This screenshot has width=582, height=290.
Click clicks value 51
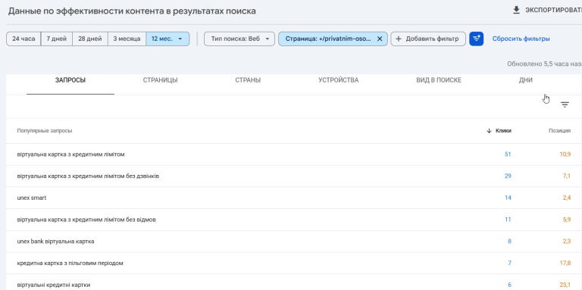[508, 154]
